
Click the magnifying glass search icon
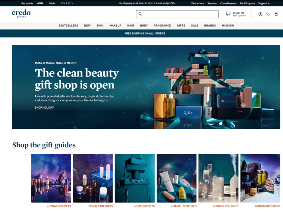[140, 14]
